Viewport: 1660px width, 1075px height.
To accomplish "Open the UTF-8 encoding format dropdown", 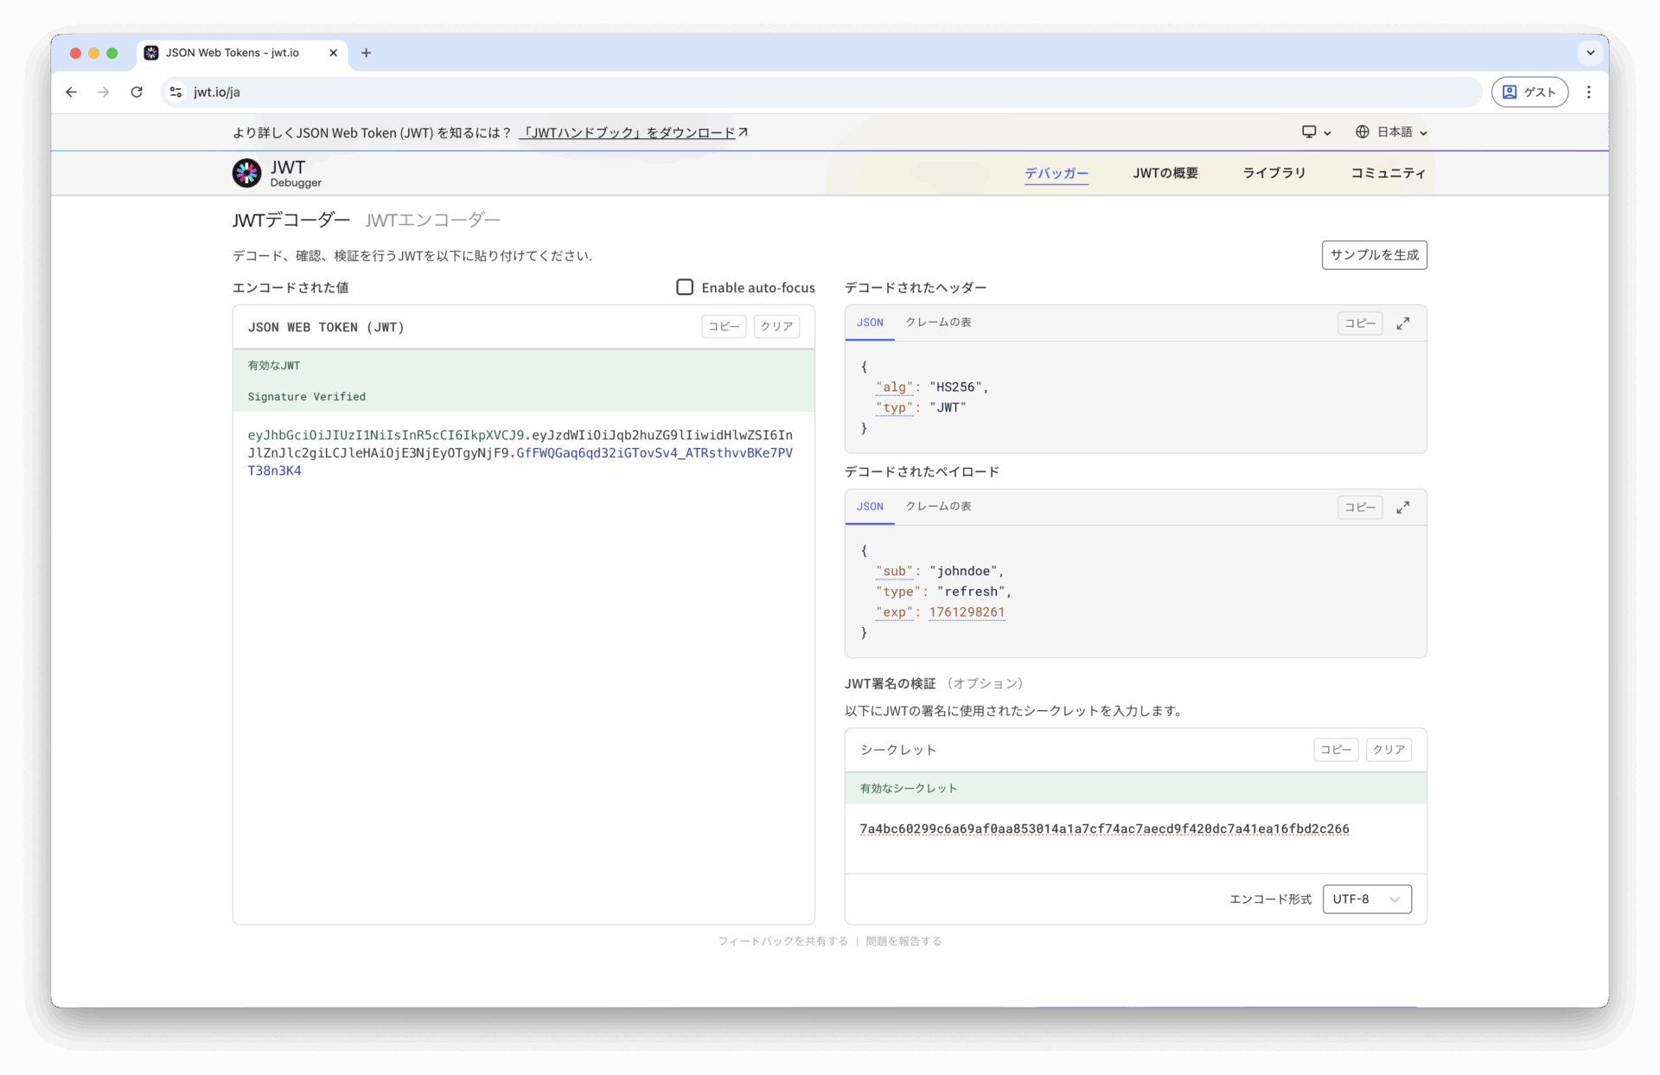I will (1366, 899).
